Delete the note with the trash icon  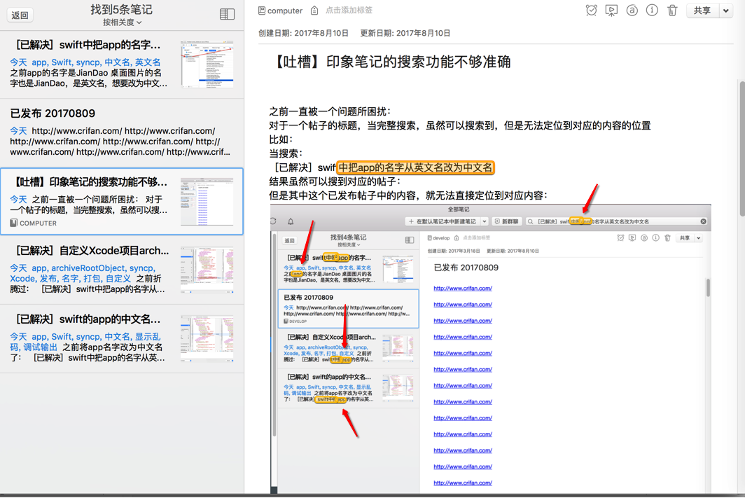(672, 11)
